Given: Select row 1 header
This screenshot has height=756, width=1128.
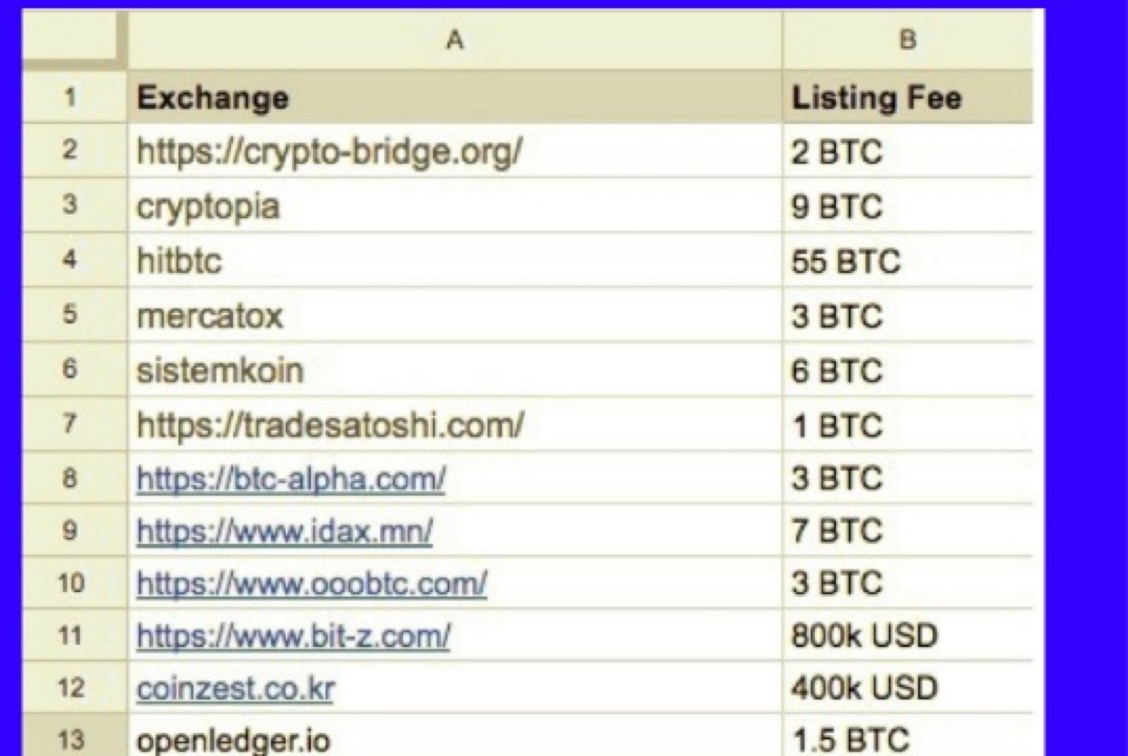Looking at the screenshot, I should point(69,97).
